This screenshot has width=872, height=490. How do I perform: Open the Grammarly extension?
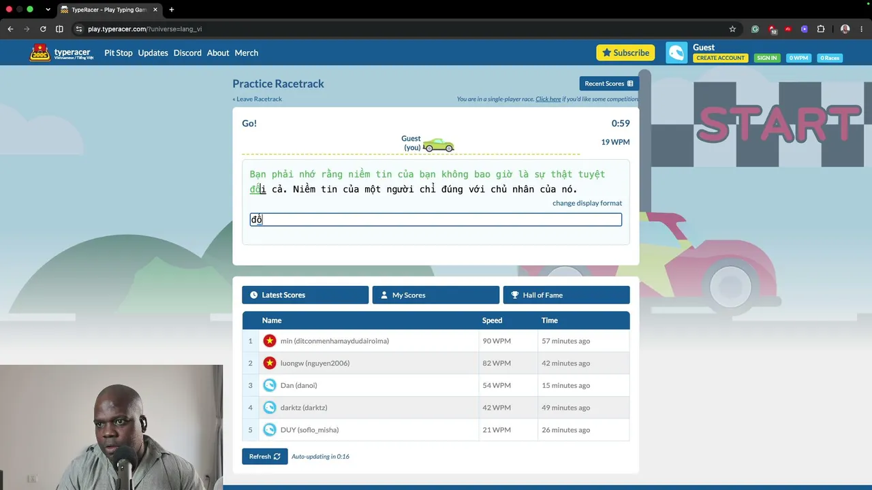click(755, 29)
